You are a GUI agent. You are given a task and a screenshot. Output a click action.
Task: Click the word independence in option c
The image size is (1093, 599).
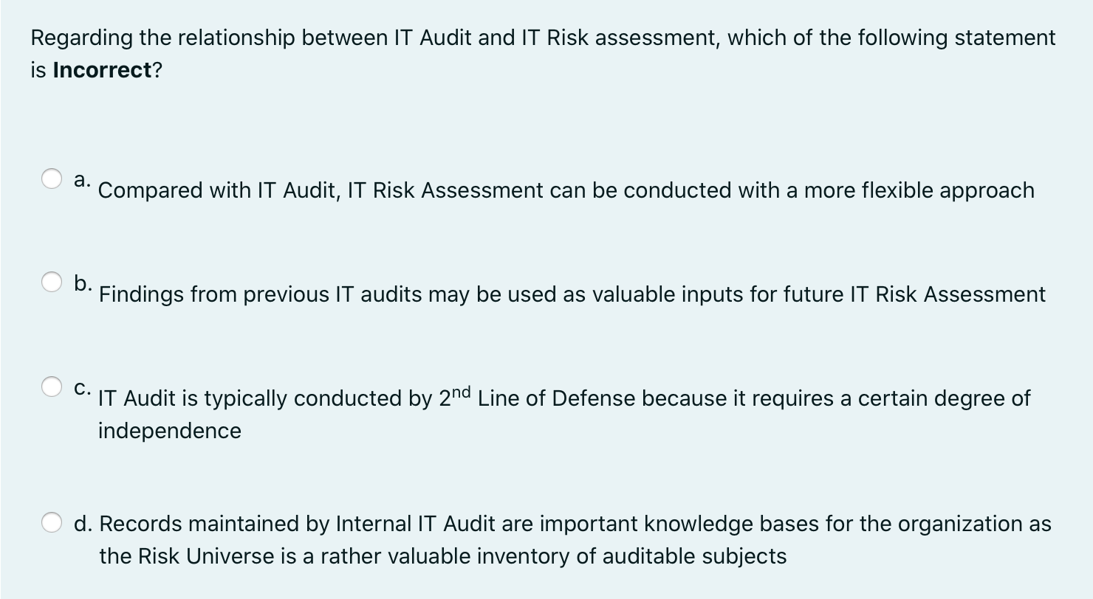coord(168,430)
